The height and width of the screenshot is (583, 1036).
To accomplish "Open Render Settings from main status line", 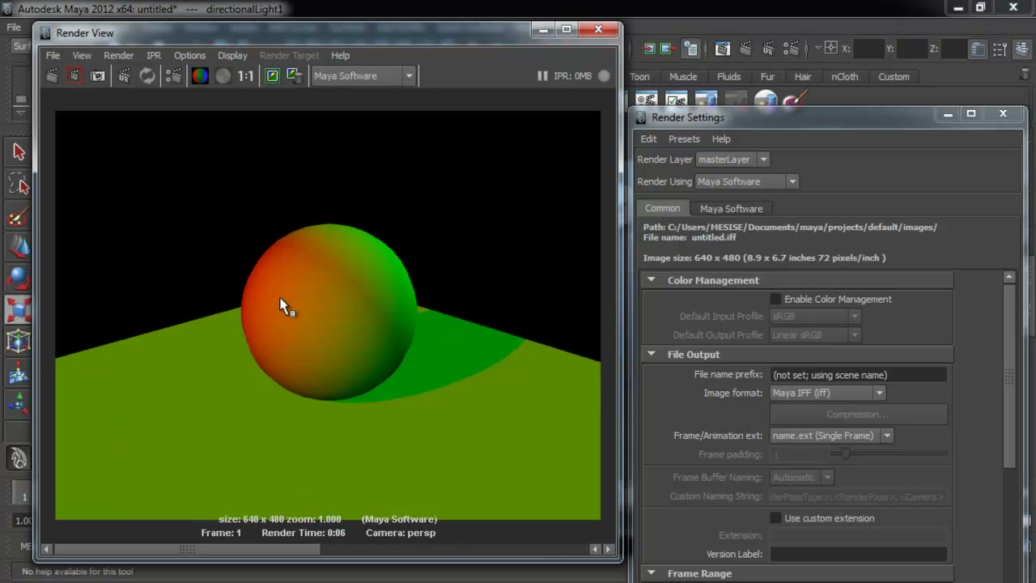I will tap(791, 49).
